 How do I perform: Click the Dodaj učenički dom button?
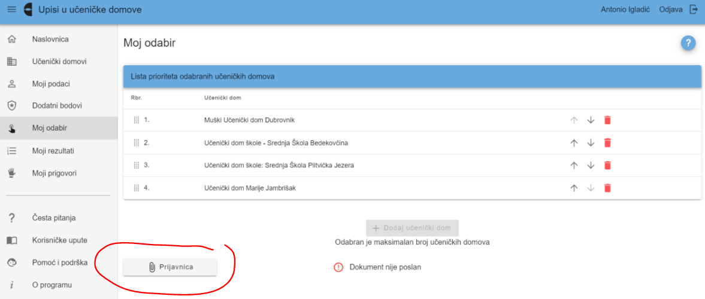pyautogui.click(x=412, y=228)
